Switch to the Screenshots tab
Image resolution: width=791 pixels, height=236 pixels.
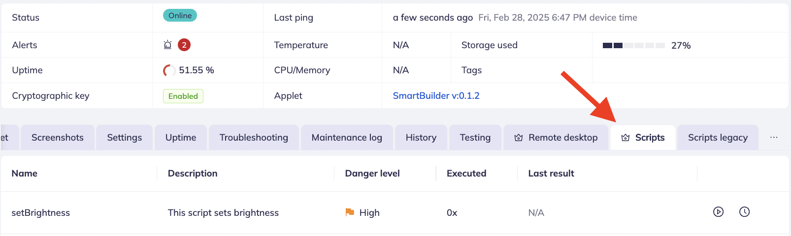click(58, 138)
